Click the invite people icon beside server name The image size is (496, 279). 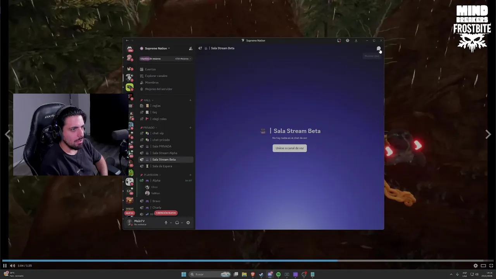pyautogui.click(x=190, y=48)
